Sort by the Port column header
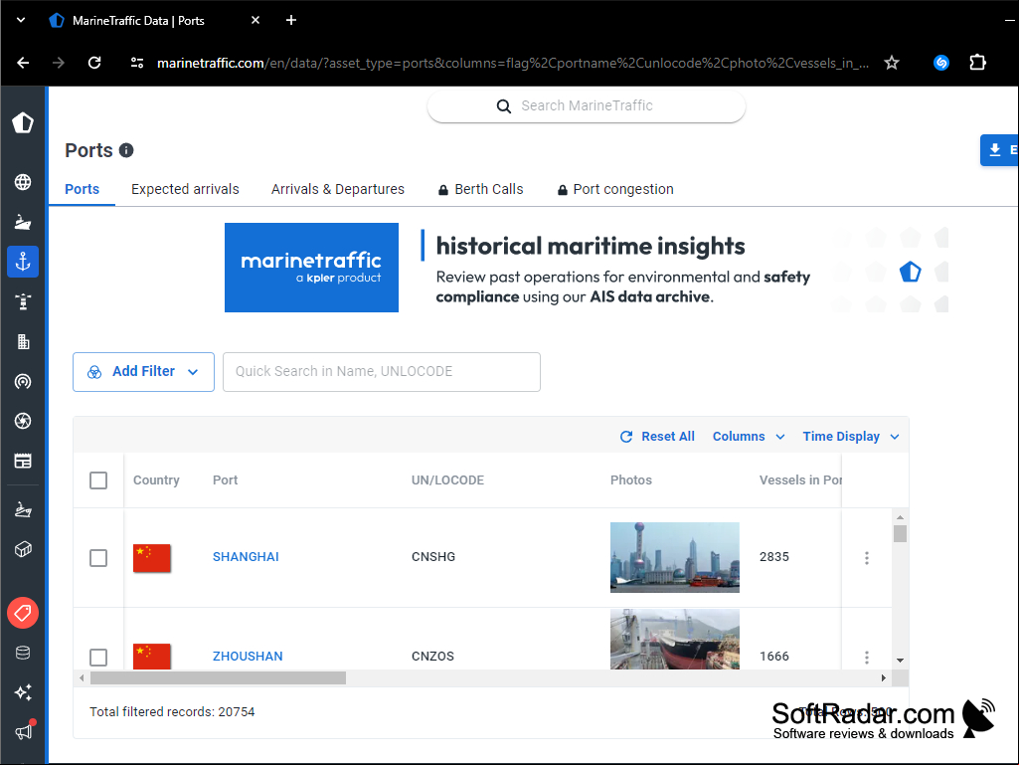 point(225,480)
